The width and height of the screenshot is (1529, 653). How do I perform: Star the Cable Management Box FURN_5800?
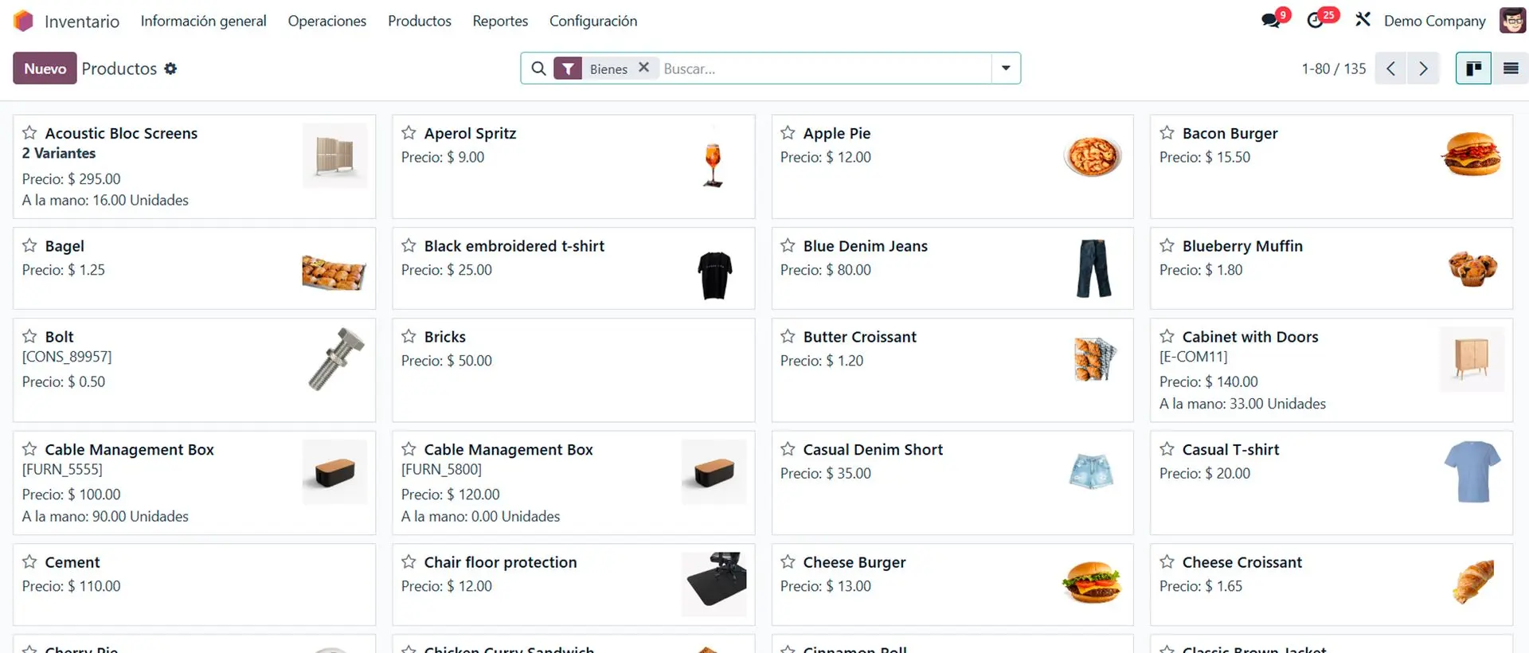click(x=409, y=449)
